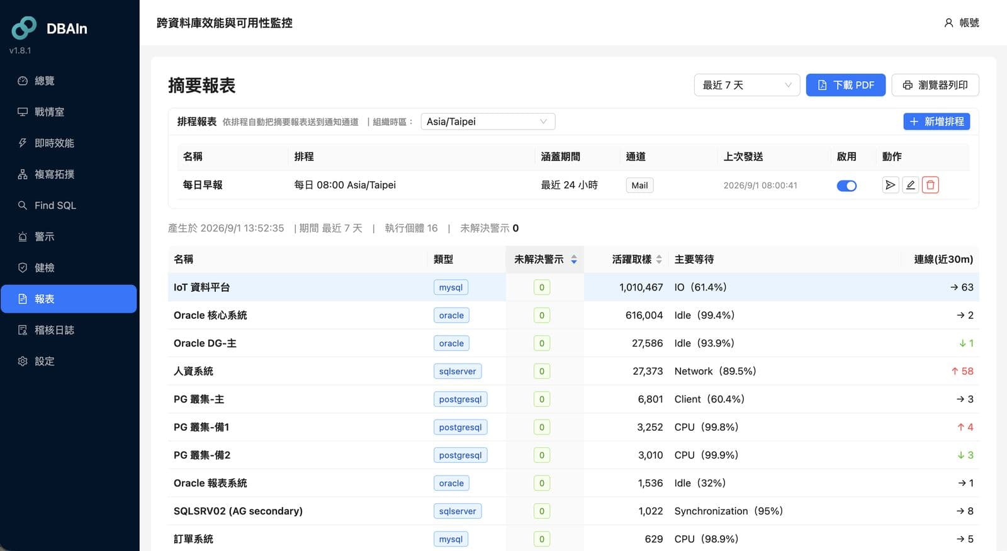Click 新增排程 button

937,121
